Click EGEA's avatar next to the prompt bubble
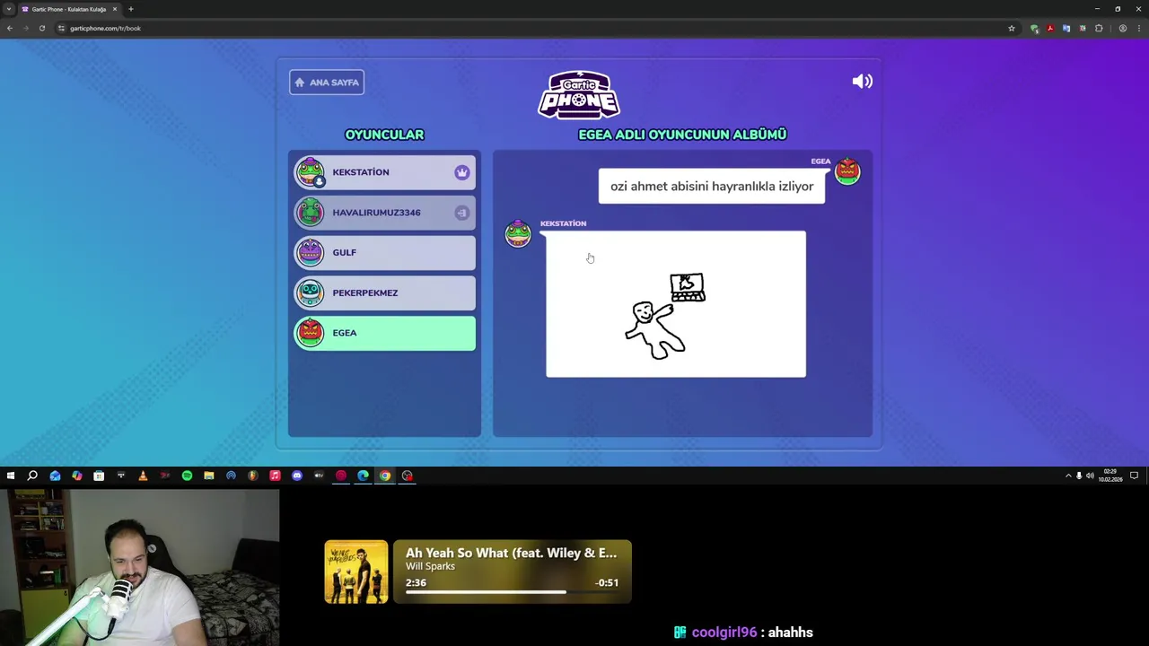Screen dimensions: 1149x646 click(x=847, y=170)
